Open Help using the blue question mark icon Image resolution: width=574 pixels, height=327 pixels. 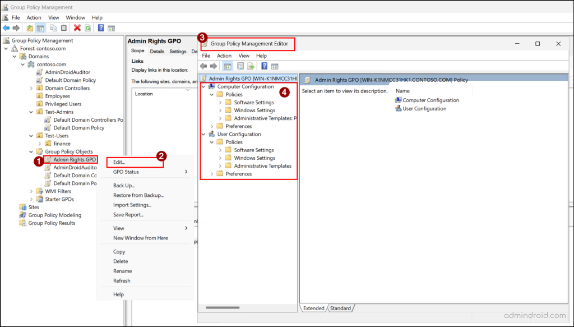point(100,27)
